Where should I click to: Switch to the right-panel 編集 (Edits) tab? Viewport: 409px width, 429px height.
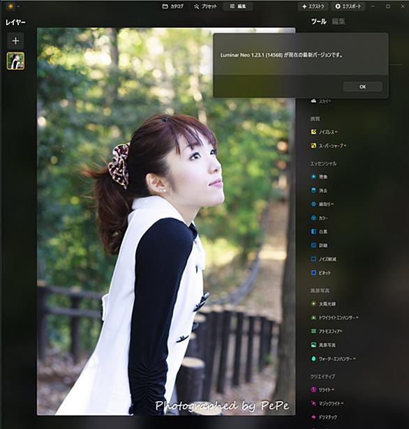(339, 22)
